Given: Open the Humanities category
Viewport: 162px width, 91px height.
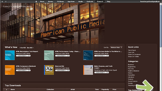Looking at the screenshot, I should [x=131, y=75].
